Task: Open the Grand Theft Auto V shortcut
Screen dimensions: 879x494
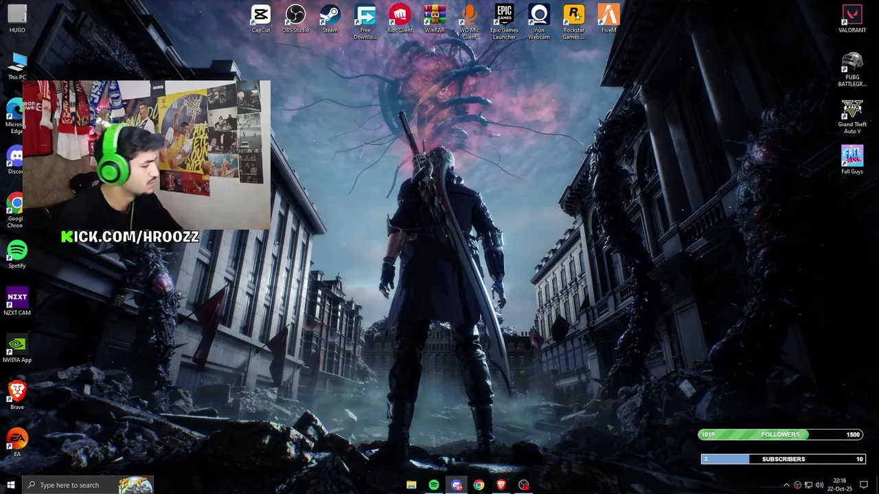Action: coord(852,117)
